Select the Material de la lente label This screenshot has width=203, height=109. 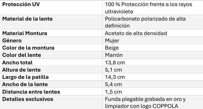[28, 19]
